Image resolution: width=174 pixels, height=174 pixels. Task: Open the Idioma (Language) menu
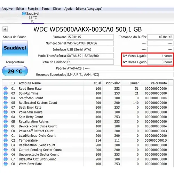click(x=89, y=9)
